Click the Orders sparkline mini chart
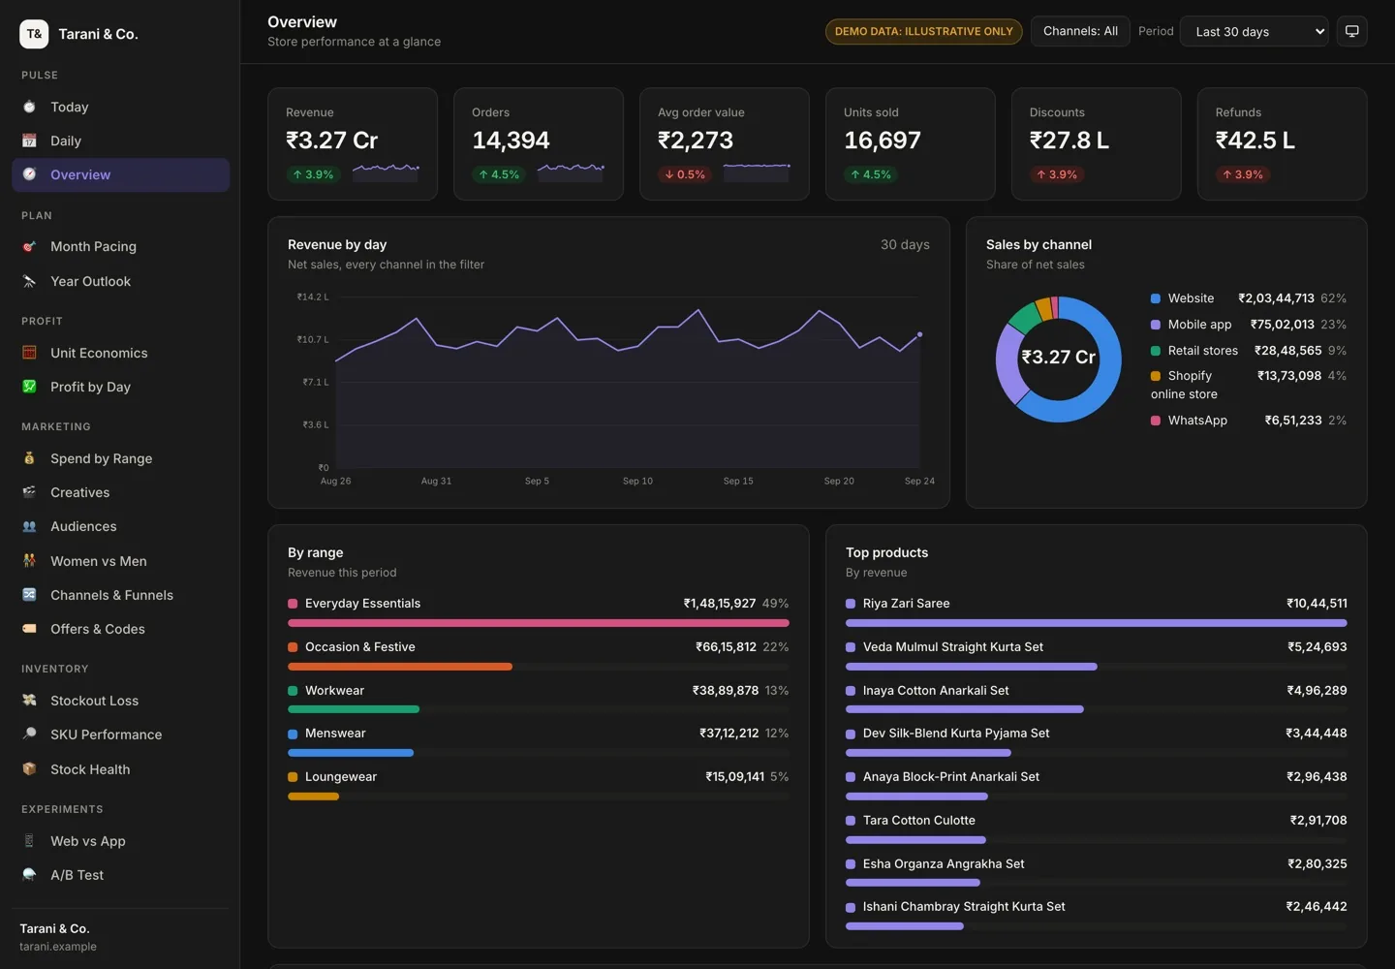The width and height of the screenshot is (1395, 969). [572, 172]
